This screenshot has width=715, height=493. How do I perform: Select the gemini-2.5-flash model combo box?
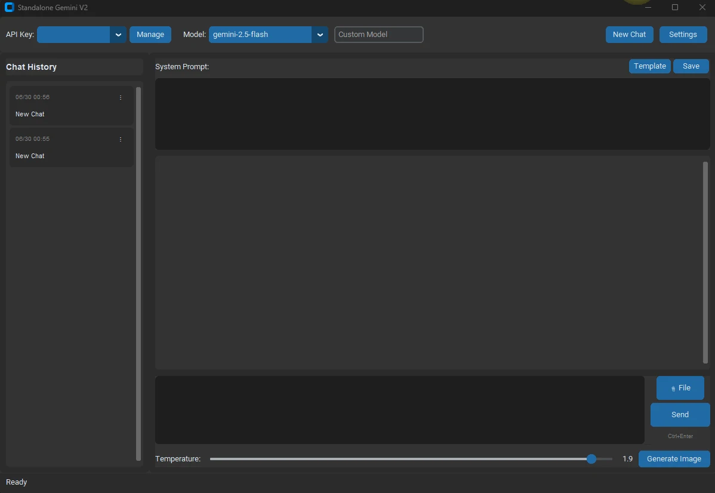[260, 35]
